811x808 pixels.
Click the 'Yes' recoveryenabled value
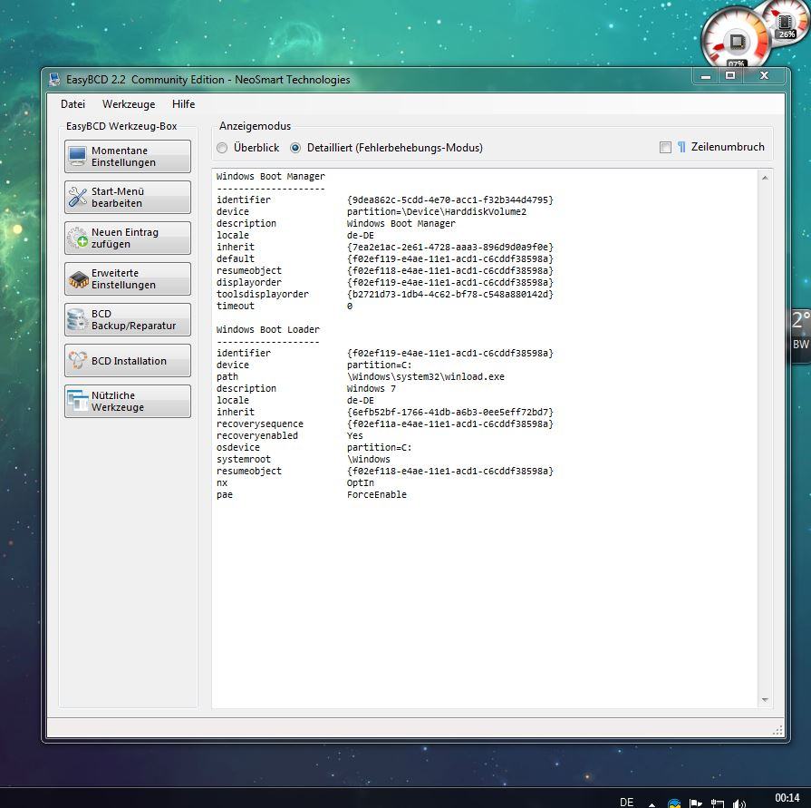click(x=355, y=436)
